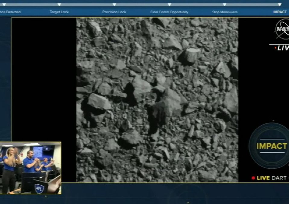Select the 'Precision Lock' label text
Screen dimensions: 289x204
click(114, 12)
